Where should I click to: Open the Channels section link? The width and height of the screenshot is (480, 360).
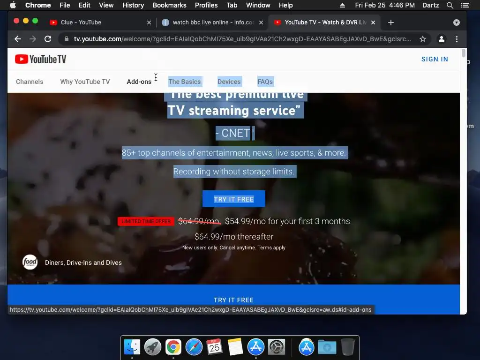click(30, 82)
